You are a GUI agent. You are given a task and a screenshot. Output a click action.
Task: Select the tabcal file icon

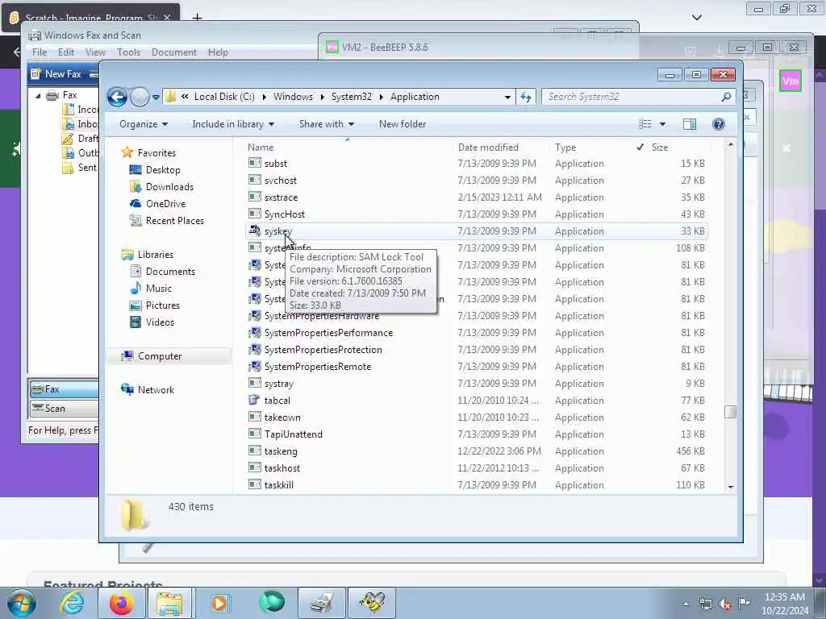[x=254, y=400]
